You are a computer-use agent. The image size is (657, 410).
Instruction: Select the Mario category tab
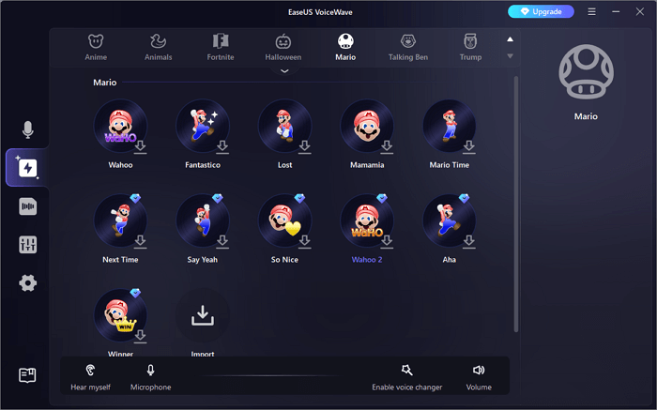(x=345, y=47)
